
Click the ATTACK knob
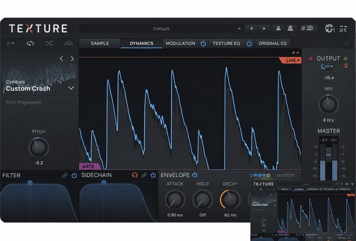pyautogui.click(x=175, y=200)
